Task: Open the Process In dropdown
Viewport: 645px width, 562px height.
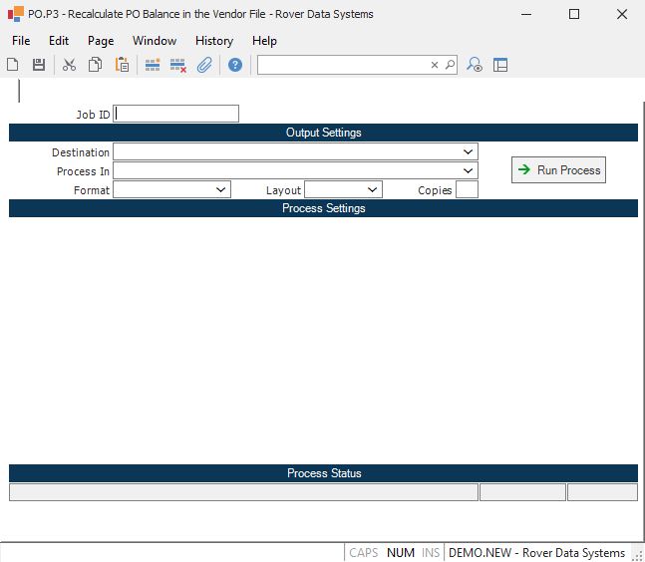Action: [x=469, y=171]
